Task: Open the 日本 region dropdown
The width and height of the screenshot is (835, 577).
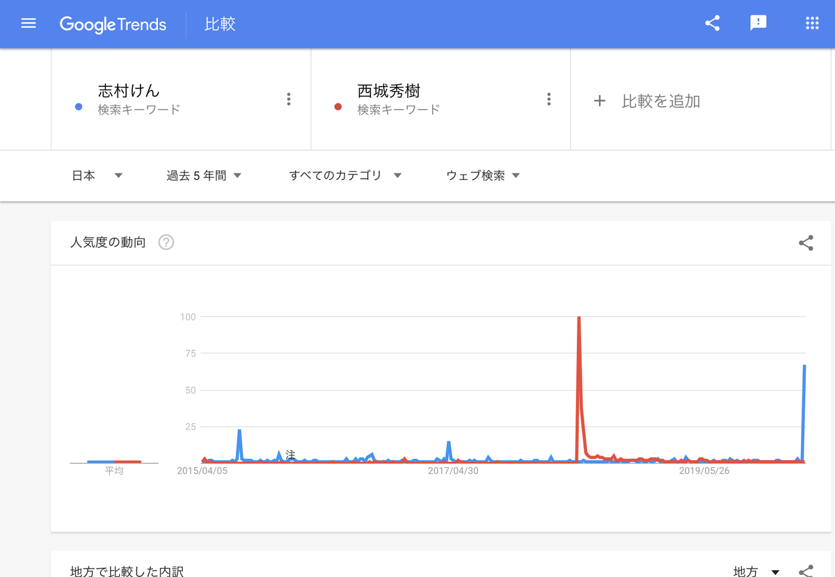Action: [x=97, y=176]
